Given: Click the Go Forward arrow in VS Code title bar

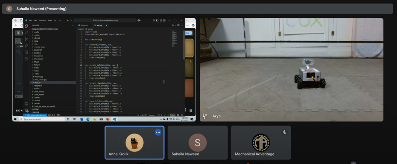Looking at the screenshot, I should pyautogui.click(x=71, y=20).
